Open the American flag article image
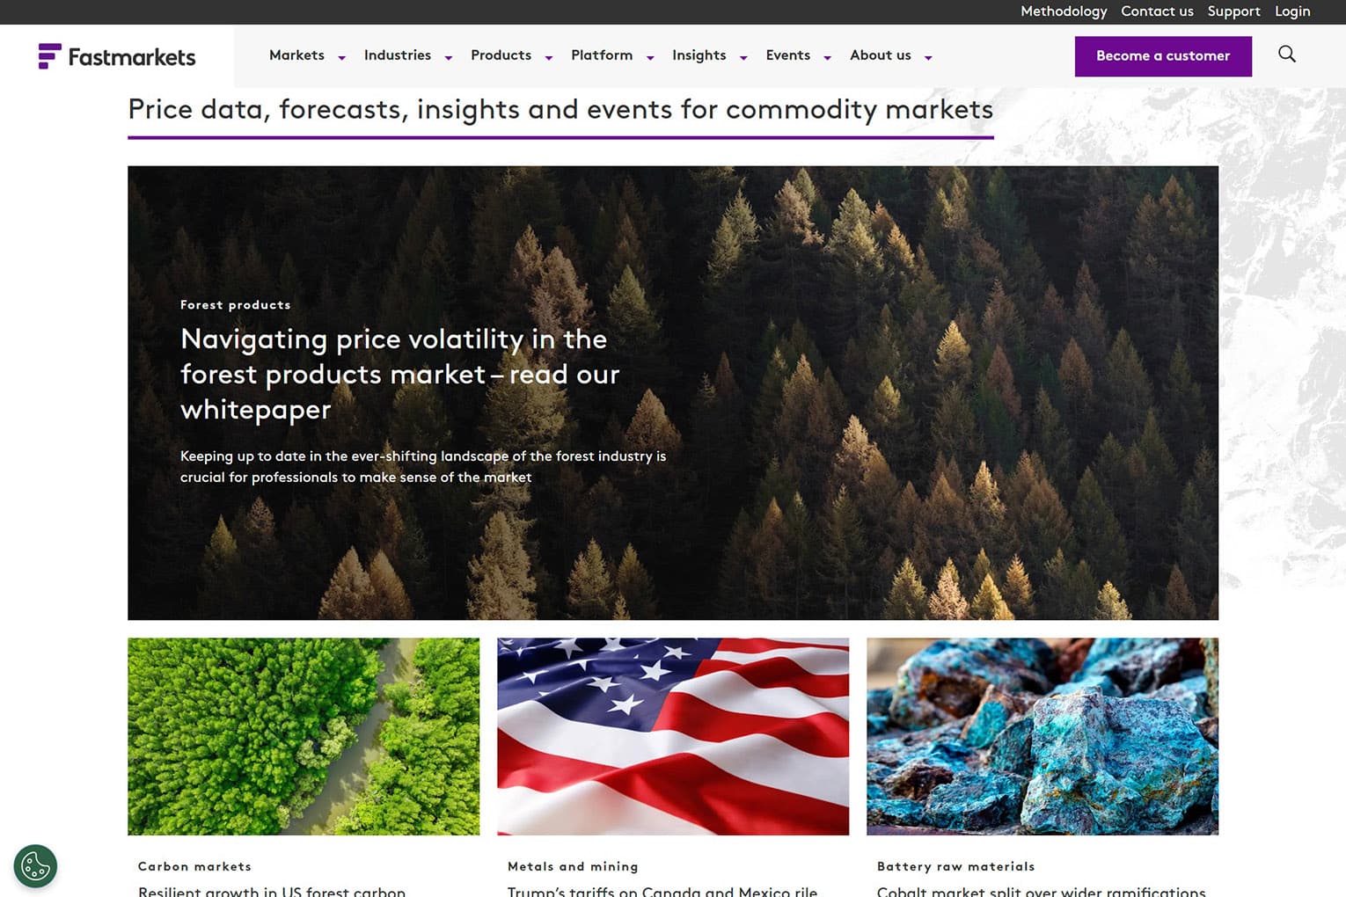Screen dimensions: 1346x897 point(673,736)
